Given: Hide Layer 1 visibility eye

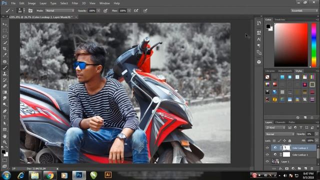Looking at the screenshot, I should tap(267, 161).
